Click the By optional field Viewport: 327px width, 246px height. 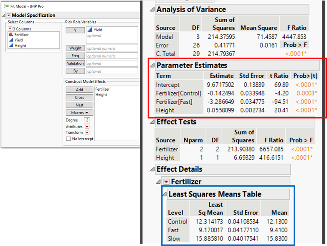112,71
